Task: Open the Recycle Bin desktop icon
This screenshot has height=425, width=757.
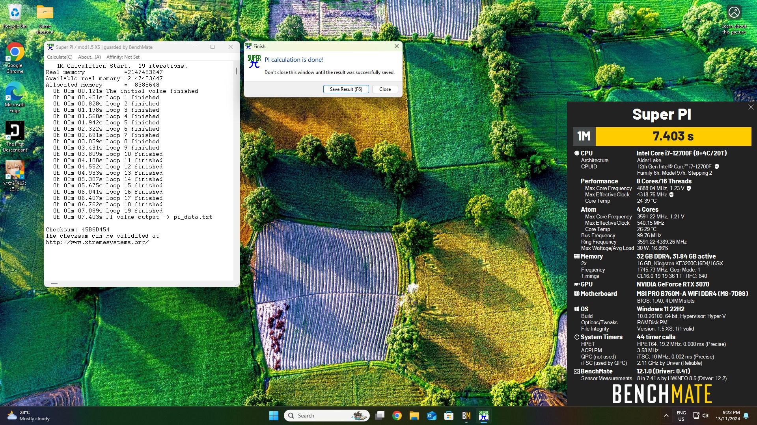Action: tap(15, 16)
